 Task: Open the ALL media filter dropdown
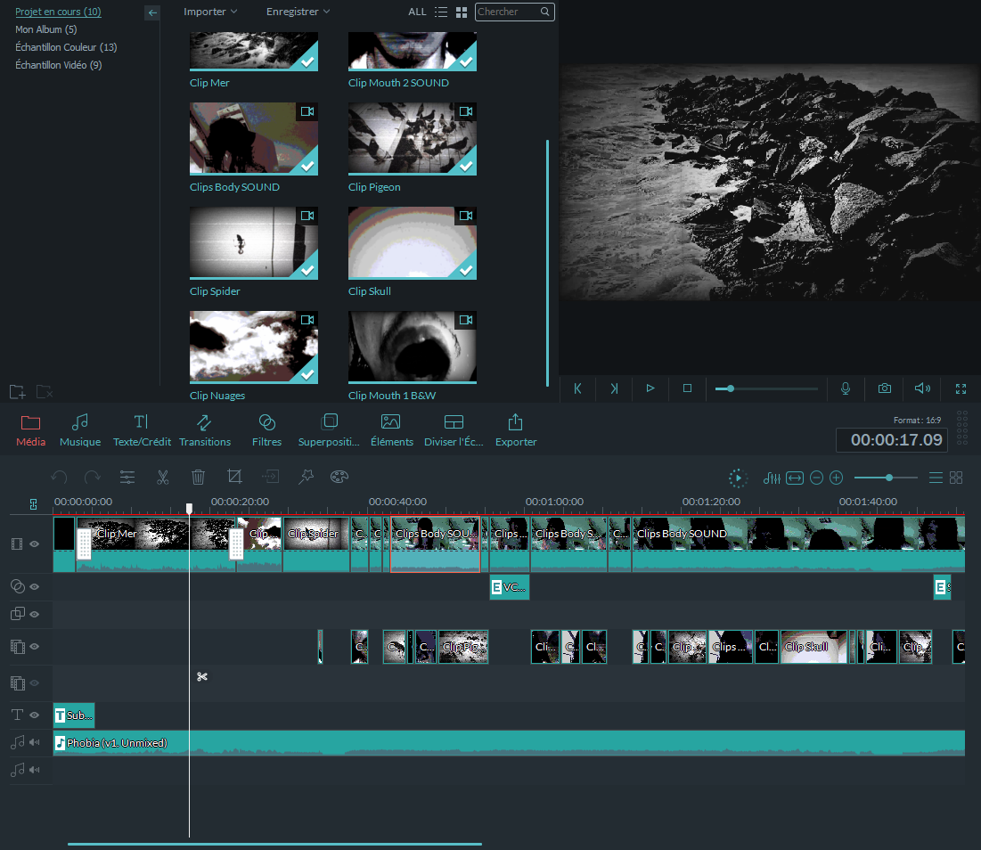point(417,12)
